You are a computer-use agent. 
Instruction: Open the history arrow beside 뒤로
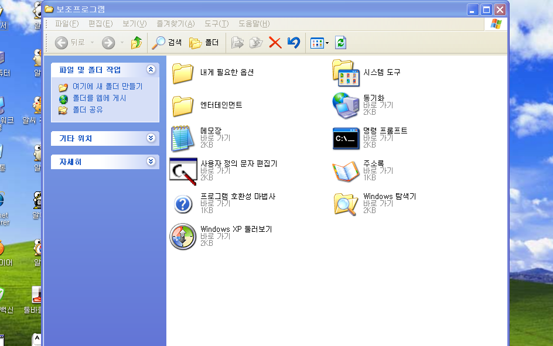[93, 43]
